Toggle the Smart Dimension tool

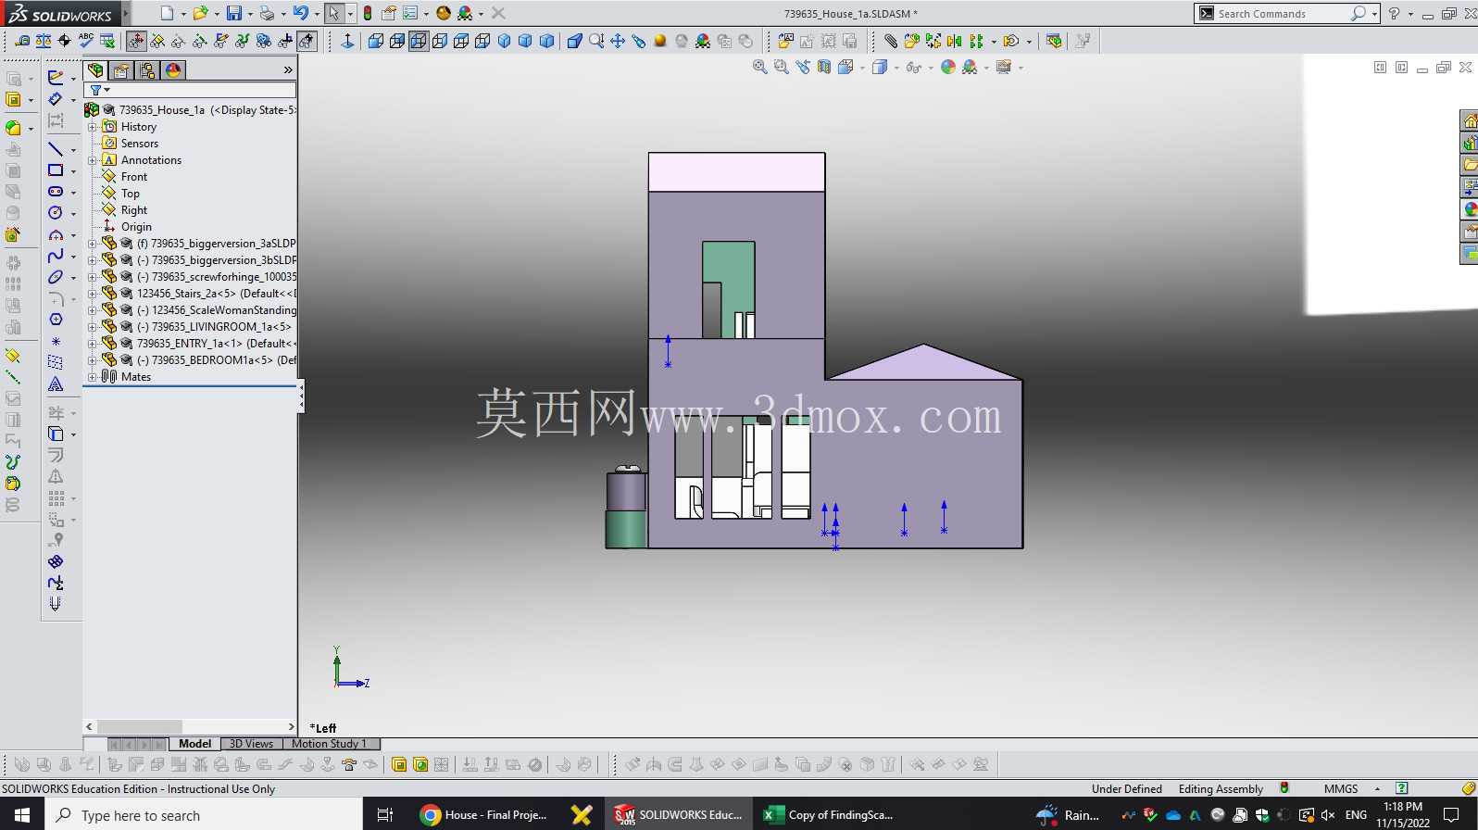[x=55, y=99]
